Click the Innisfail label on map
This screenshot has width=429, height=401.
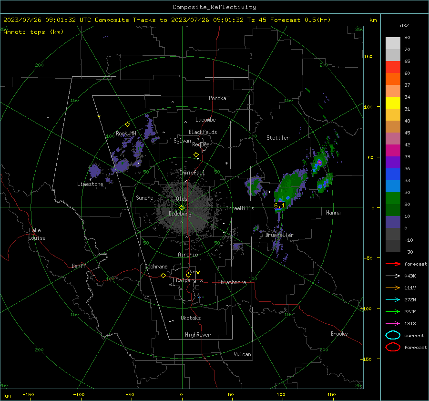click(192, 173)
